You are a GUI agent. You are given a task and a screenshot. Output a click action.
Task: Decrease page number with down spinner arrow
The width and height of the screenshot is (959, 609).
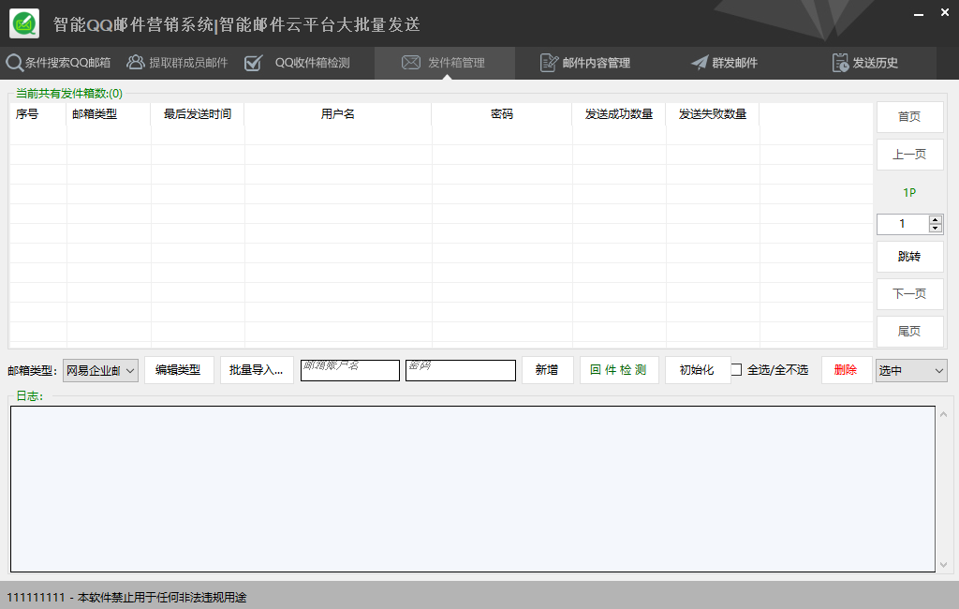tap(936, 229)
